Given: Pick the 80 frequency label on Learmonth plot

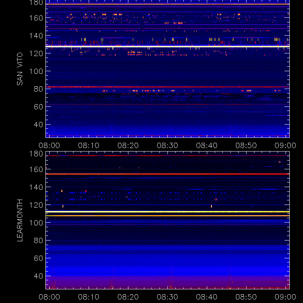Looking at the screenshot, I should click(38, 241).
